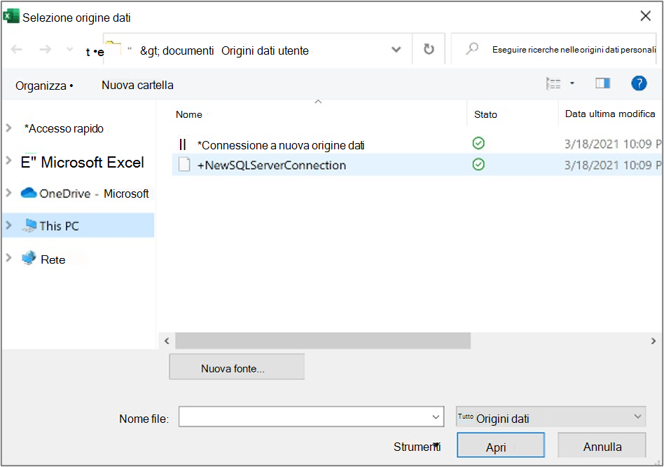This screenshot has height=467, width=664.
Task: Click the folder icon in address bar
Action: [x=113, y=48]
